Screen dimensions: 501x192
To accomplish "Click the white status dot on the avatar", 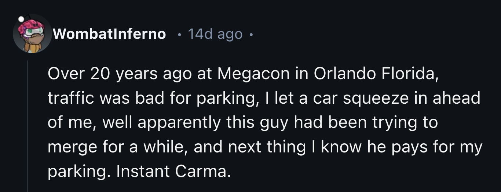I will click(21, 18).
